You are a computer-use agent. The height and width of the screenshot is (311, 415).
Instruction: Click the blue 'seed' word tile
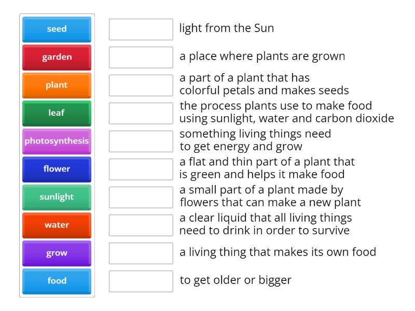click(57, 29)
